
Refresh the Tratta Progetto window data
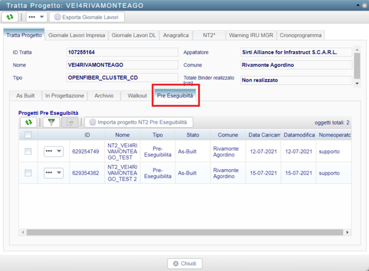click(10, 17)
